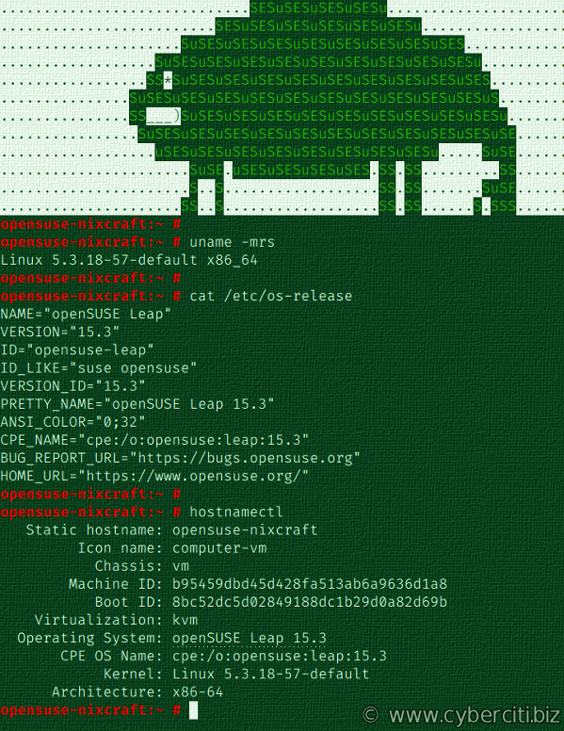564x731 pixels.
Task: Click the hostnamectl command text
Action: pos(236,512)
